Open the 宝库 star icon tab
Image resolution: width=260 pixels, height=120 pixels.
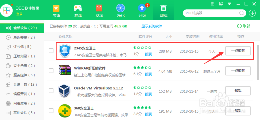click(x=56, y=11)
